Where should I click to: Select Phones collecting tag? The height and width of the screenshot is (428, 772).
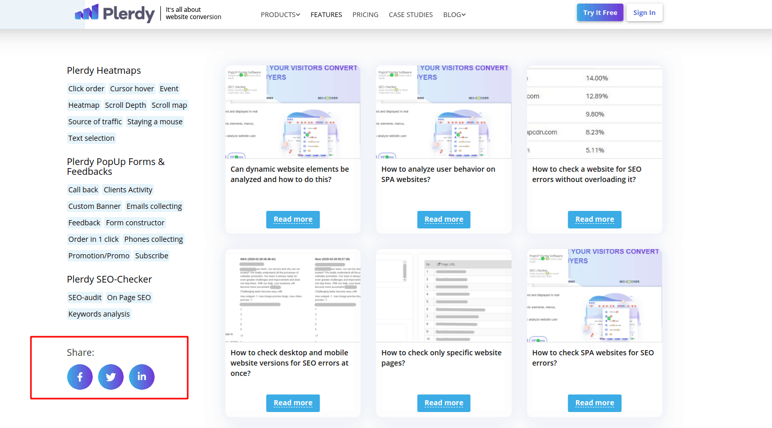pos(154,239)
